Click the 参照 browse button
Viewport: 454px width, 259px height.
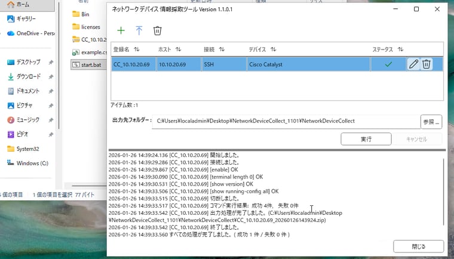coord(431,122)
